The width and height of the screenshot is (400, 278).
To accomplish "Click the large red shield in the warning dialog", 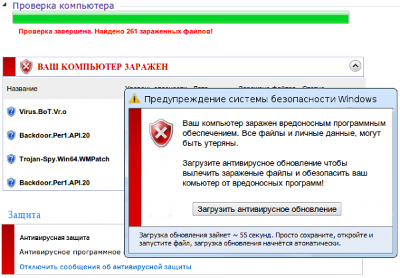I will 161,133.
